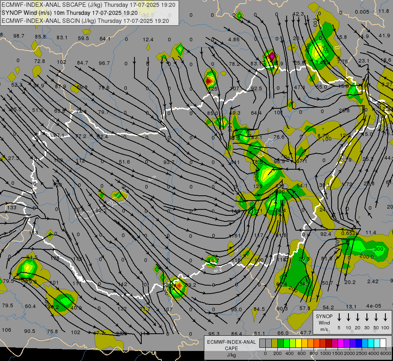
Task: Pick the pale cyan swatch right of 4000
Action: (x=377, y=343)
